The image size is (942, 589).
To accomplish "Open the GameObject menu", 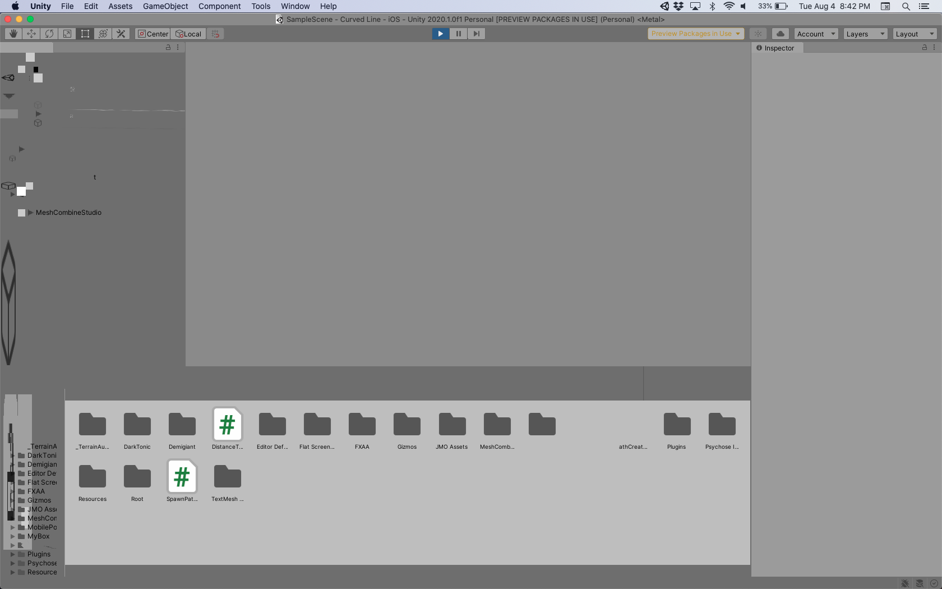I will pos(165,6).
